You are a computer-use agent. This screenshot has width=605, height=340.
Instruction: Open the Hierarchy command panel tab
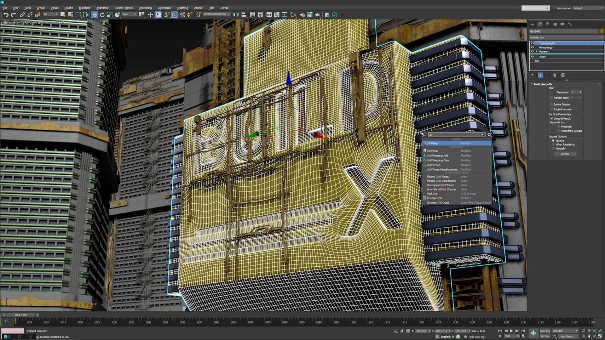tap(547, 24)
